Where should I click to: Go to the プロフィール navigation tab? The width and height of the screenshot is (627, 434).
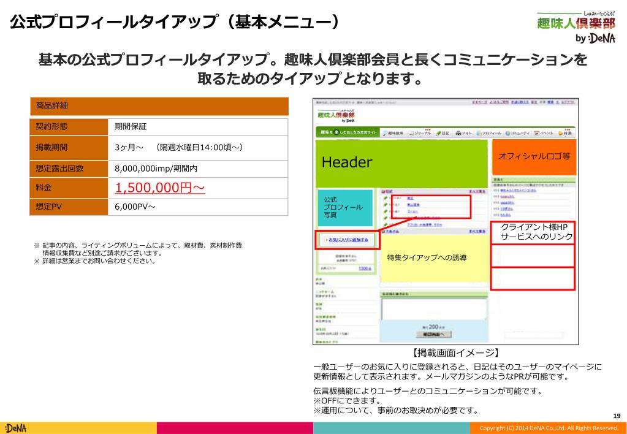coord(490,133)
